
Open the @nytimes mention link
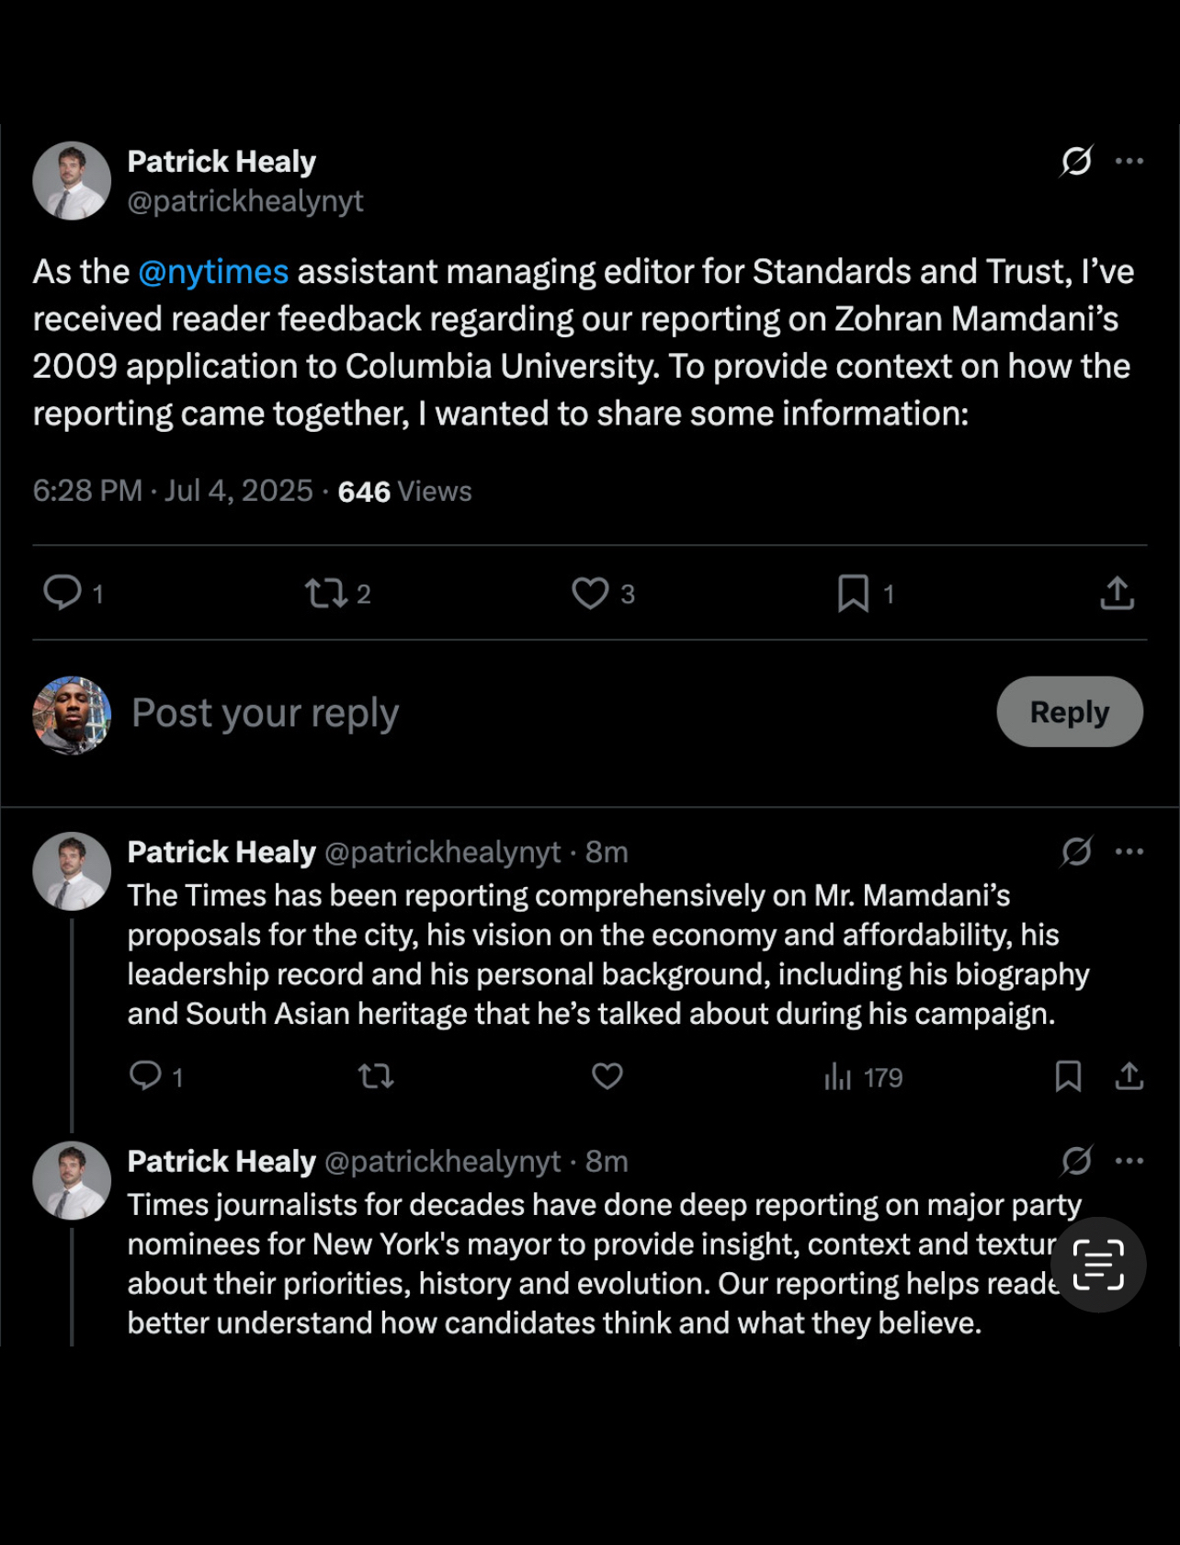tap(213, 272)
